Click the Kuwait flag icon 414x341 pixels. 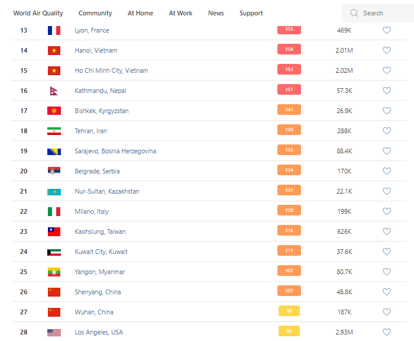pyautogui.click(x=54, y=252)
